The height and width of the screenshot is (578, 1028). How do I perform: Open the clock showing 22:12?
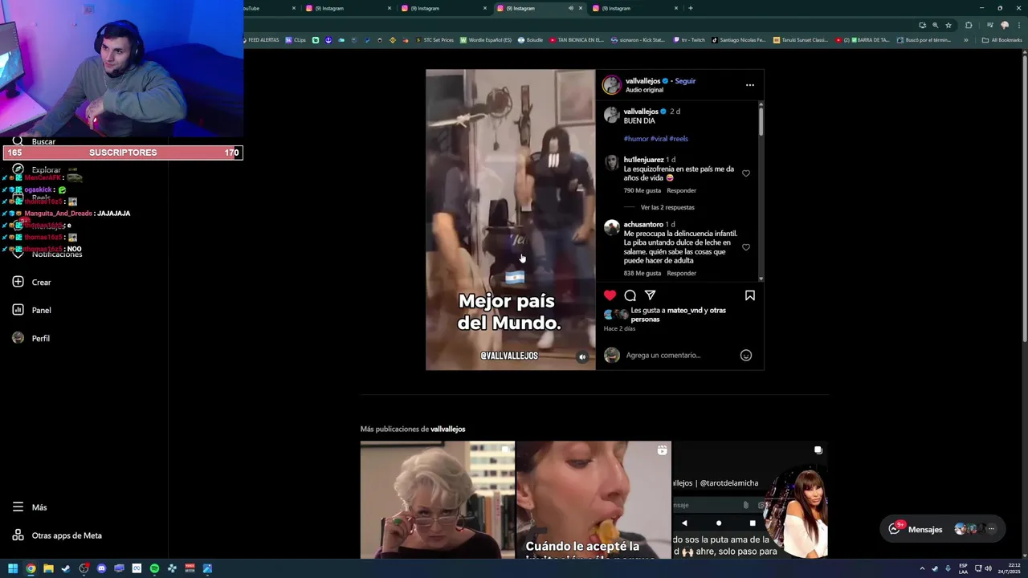(1008, 568)
